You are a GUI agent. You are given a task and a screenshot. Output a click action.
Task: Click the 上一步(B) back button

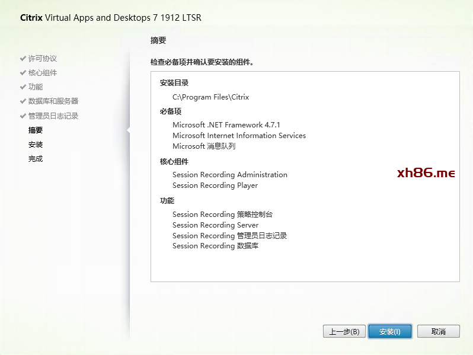[x=344, y=332]
